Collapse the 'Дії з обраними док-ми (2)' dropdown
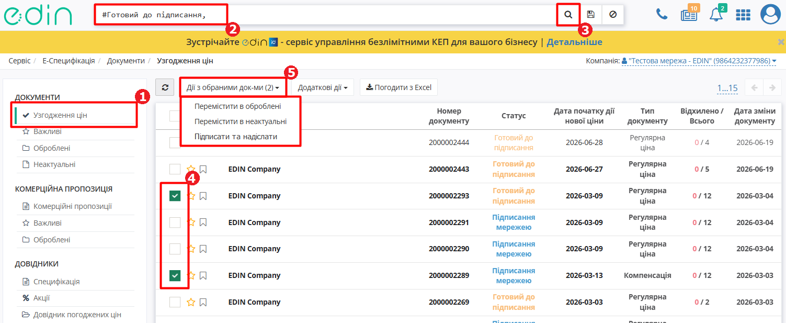This screenshot has width=786, height=323. 233,87
